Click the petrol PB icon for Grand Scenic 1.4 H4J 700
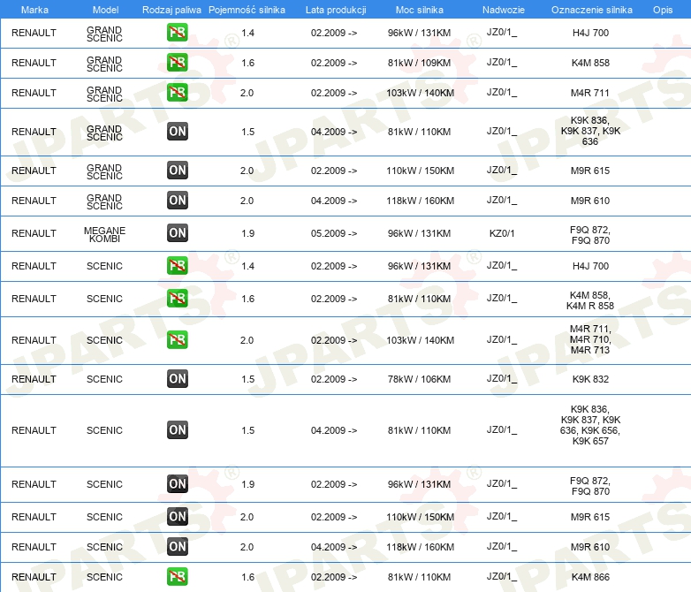Screen dimensions: 691x592 [x=177, y=32]
